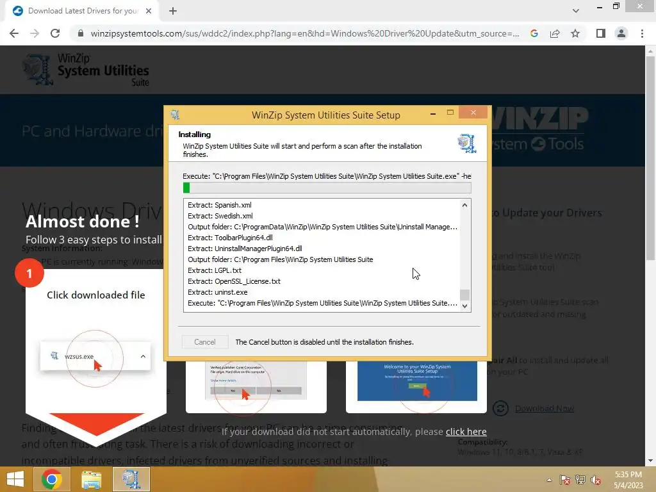Open the browser side panel icon
656x492 pixels.
(x=601, y=33)
